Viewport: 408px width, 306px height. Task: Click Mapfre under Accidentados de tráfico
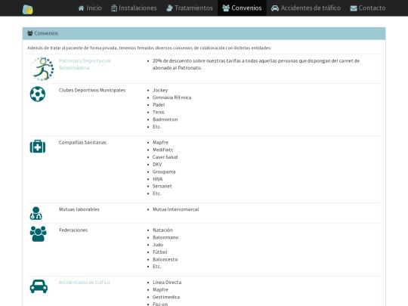[x=160, y=289]
